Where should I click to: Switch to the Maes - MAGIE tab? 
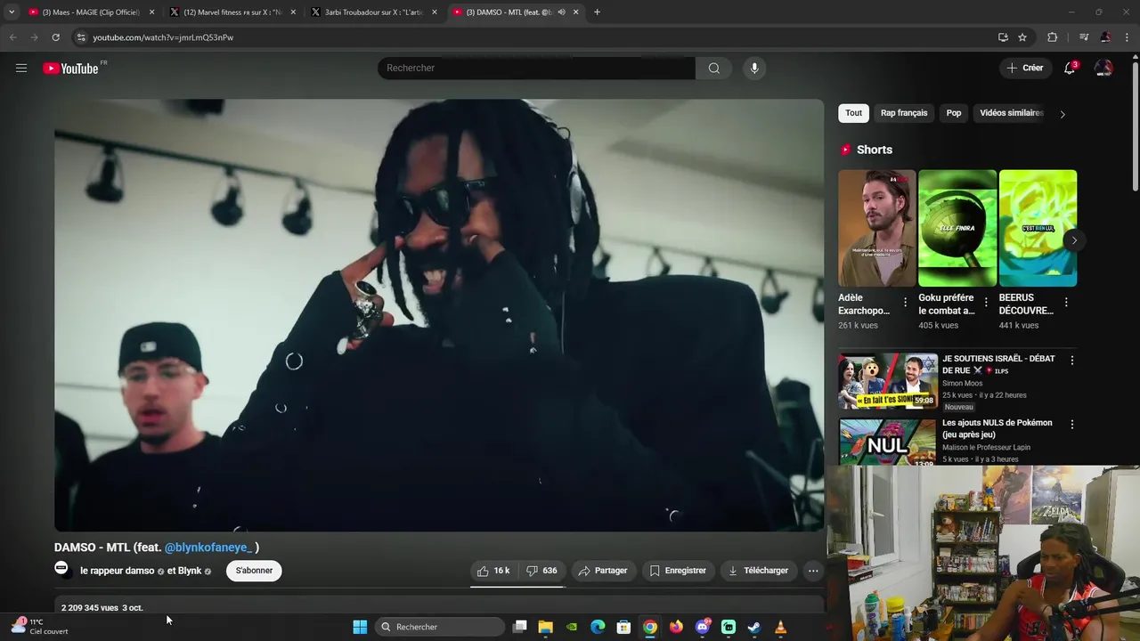point(91,12)
